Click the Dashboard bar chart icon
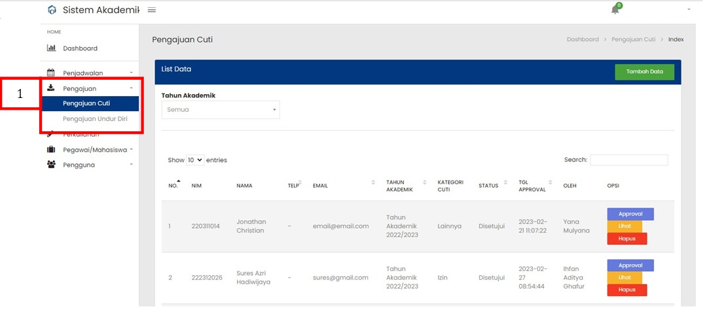The height and width of the screenshot is (311, 703). 51,48
